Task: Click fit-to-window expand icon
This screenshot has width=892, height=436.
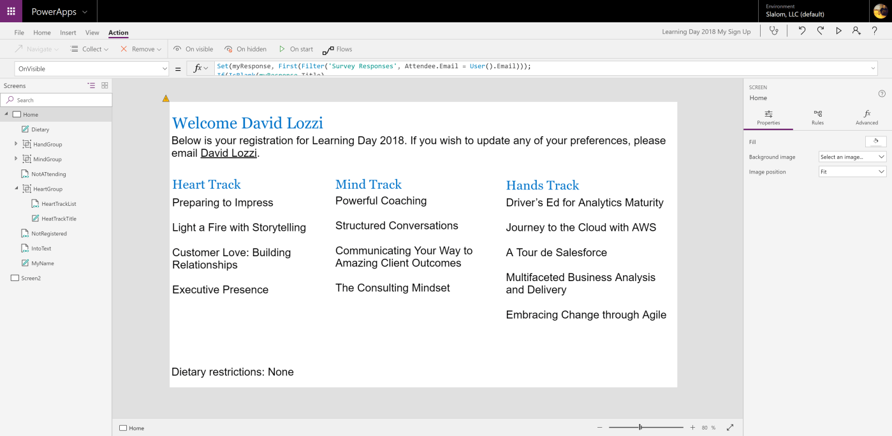Action: [x=730, y=428]
